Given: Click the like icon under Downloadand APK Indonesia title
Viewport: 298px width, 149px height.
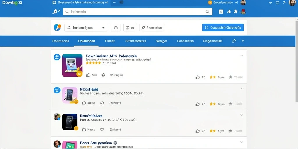Looking at the screenshot, I should tap(88, 75).
